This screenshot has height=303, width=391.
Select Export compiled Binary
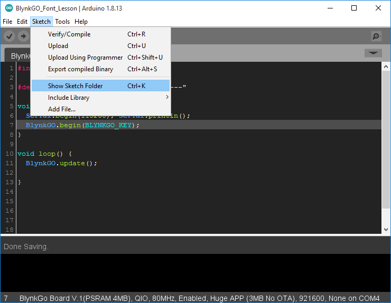coord(100,69)
